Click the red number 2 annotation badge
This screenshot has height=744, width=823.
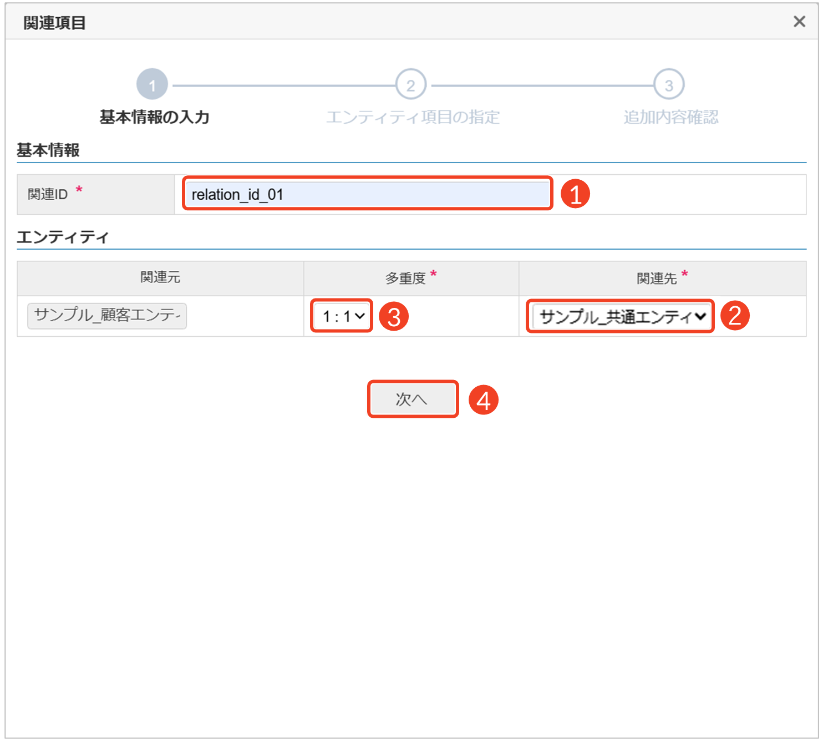tap(735, 316)
